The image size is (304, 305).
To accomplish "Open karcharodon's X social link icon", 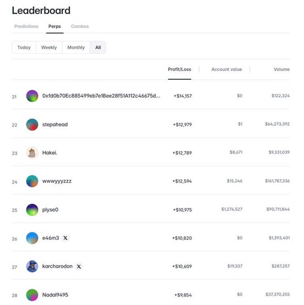I will [x=79, y=266].
